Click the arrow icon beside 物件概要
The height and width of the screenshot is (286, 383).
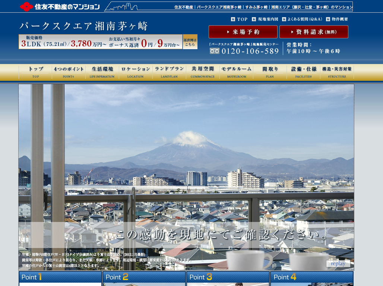[328, 19]
